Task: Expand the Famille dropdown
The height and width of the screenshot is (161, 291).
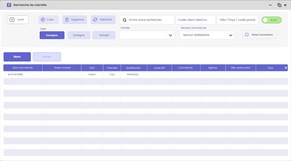Action: (170, 35)
